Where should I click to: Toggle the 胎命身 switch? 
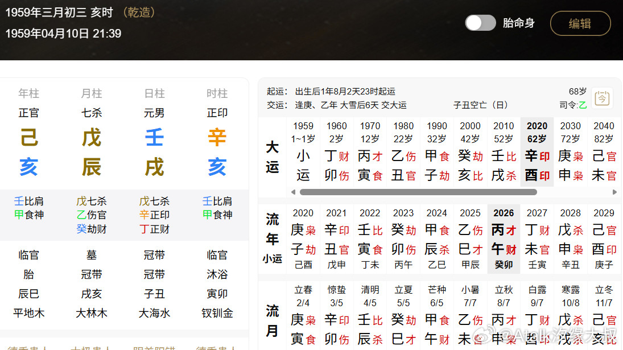coord(480,23)
